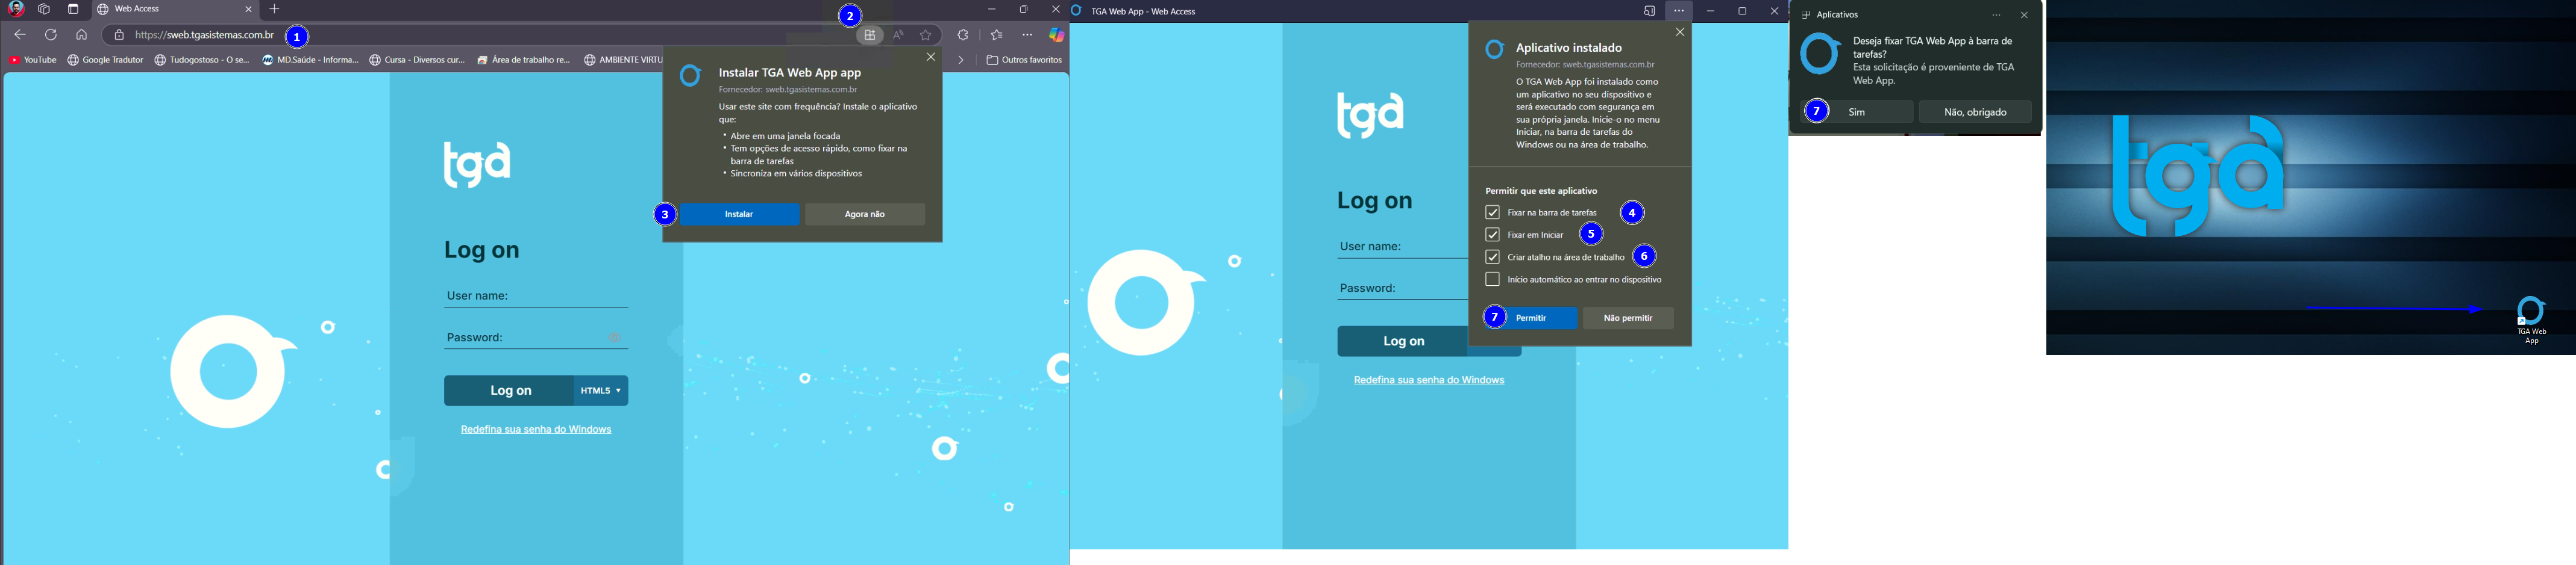Open the HTML5 client dropdown

coord(602,391)
